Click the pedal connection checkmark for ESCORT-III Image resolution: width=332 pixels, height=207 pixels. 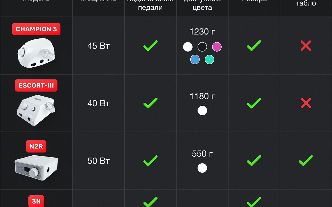[150, 103]
